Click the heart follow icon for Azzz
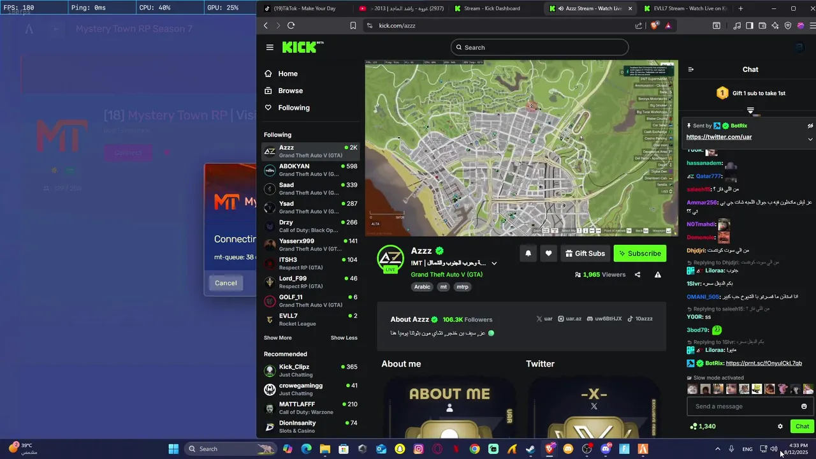 [548, 253]
